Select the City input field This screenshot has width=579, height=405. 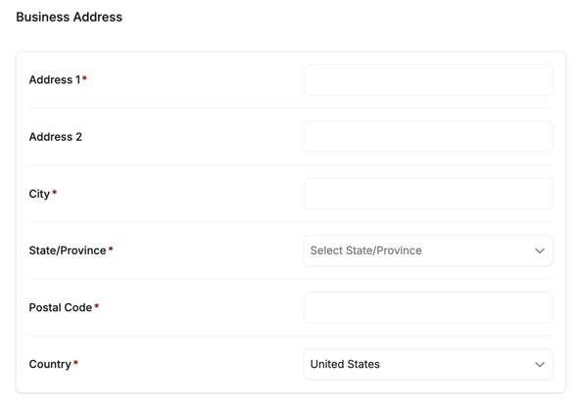pos(428,194)
